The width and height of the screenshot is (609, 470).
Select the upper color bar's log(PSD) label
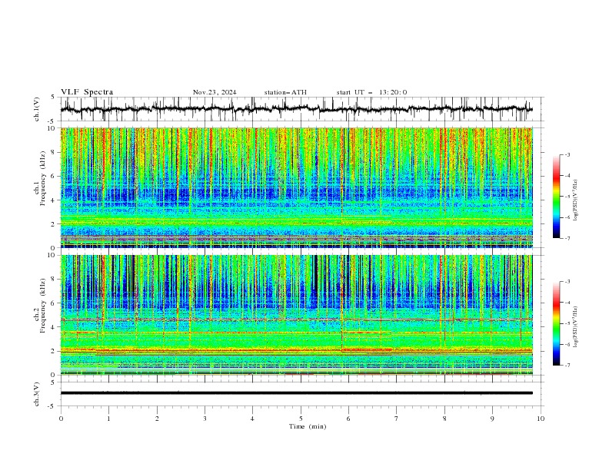[575, 200]
